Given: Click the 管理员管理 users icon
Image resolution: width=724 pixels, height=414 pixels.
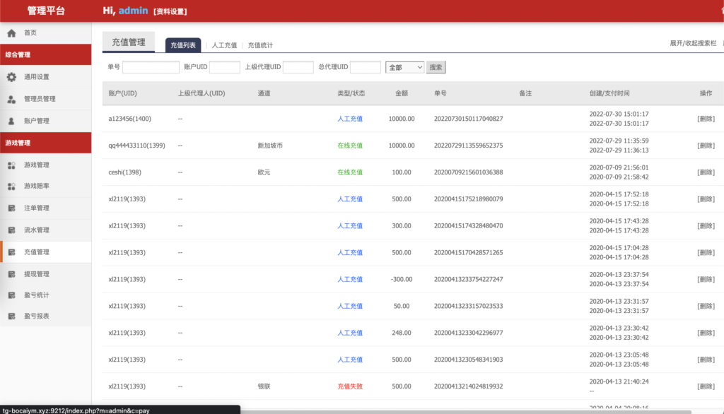Looking at the screenshot, I should (x=11, y=99).
